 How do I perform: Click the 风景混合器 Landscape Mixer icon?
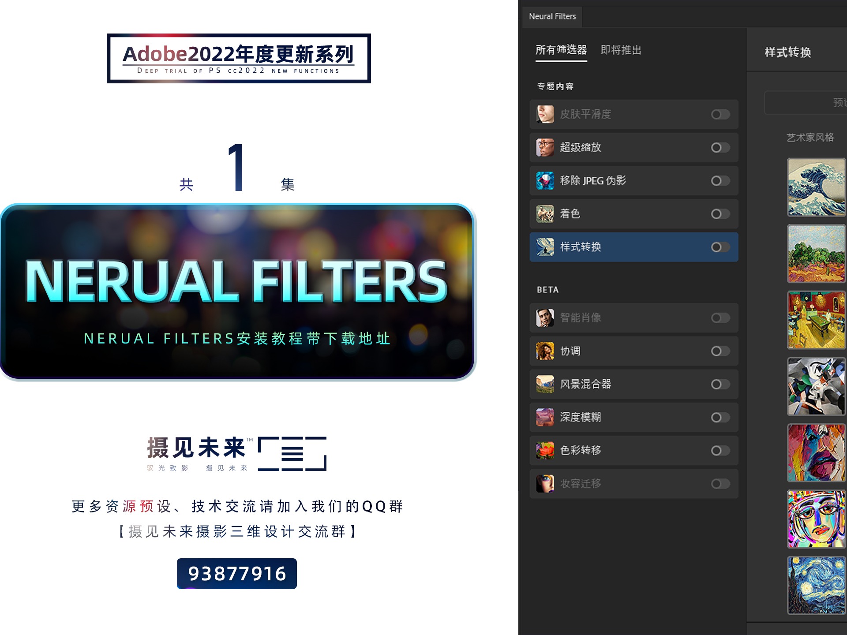click(546, 384)
